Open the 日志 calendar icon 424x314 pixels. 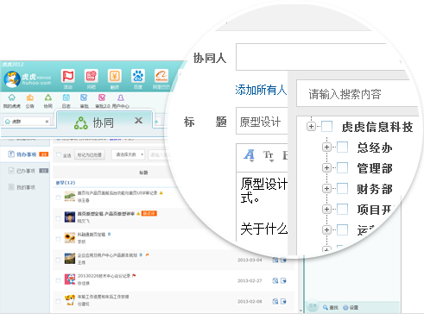coord(66,97)
